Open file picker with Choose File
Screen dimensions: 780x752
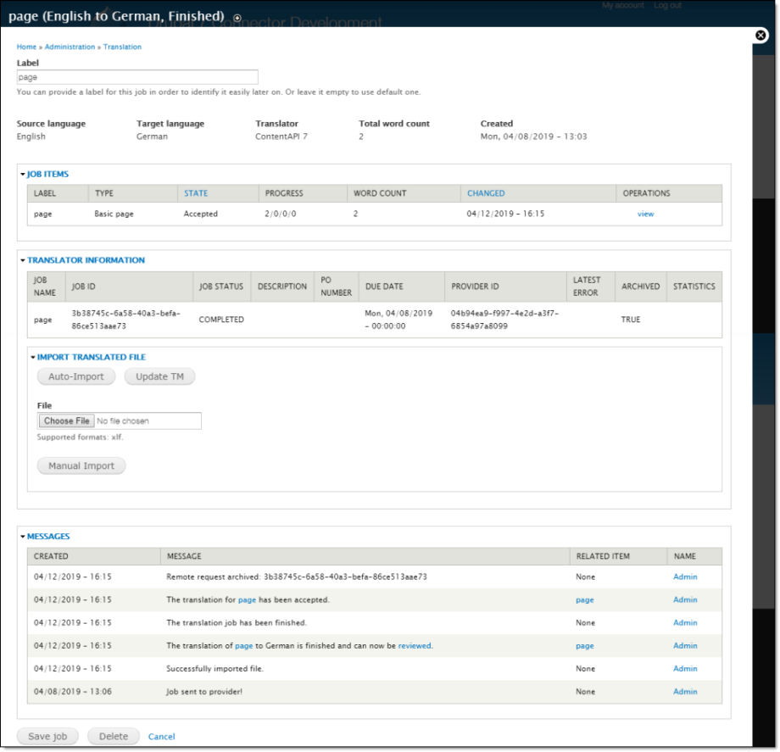point(67,421)
